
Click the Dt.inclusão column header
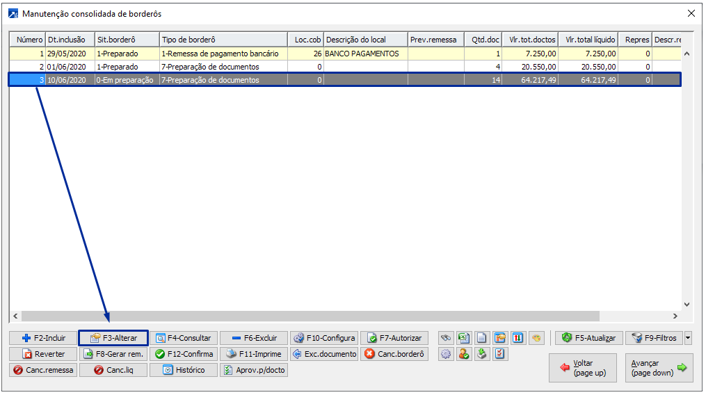click(70, 40)
